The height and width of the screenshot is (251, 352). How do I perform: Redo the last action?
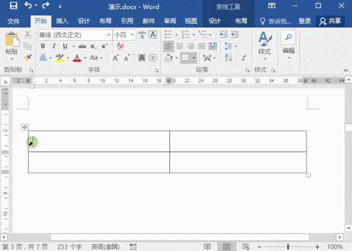click(x=46, y=5)
